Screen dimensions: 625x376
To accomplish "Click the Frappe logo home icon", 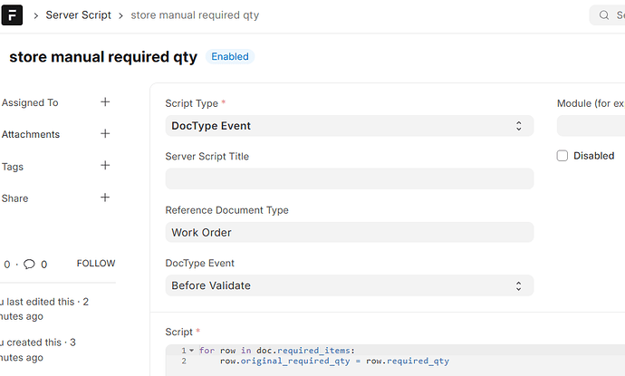I will click(14, 15).
